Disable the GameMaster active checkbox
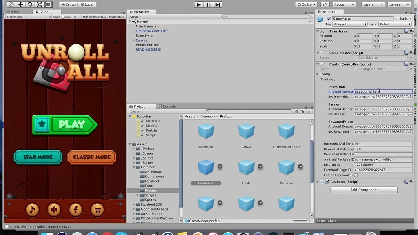This screenshot has width=418, height=235. (x=329, y=18)
